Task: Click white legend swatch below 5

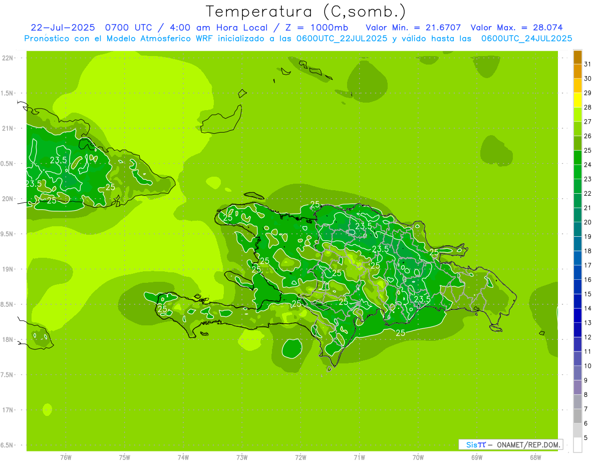Action: pos(577,445)
